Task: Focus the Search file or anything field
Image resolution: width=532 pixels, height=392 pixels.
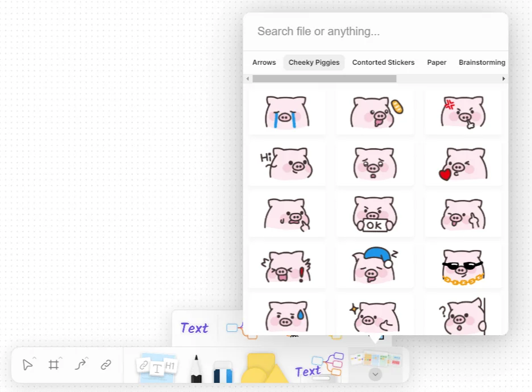Action: coord(375,32)
